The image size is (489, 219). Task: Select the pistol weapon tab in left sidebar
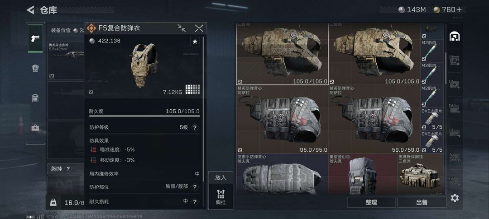[x=35, y=38]
